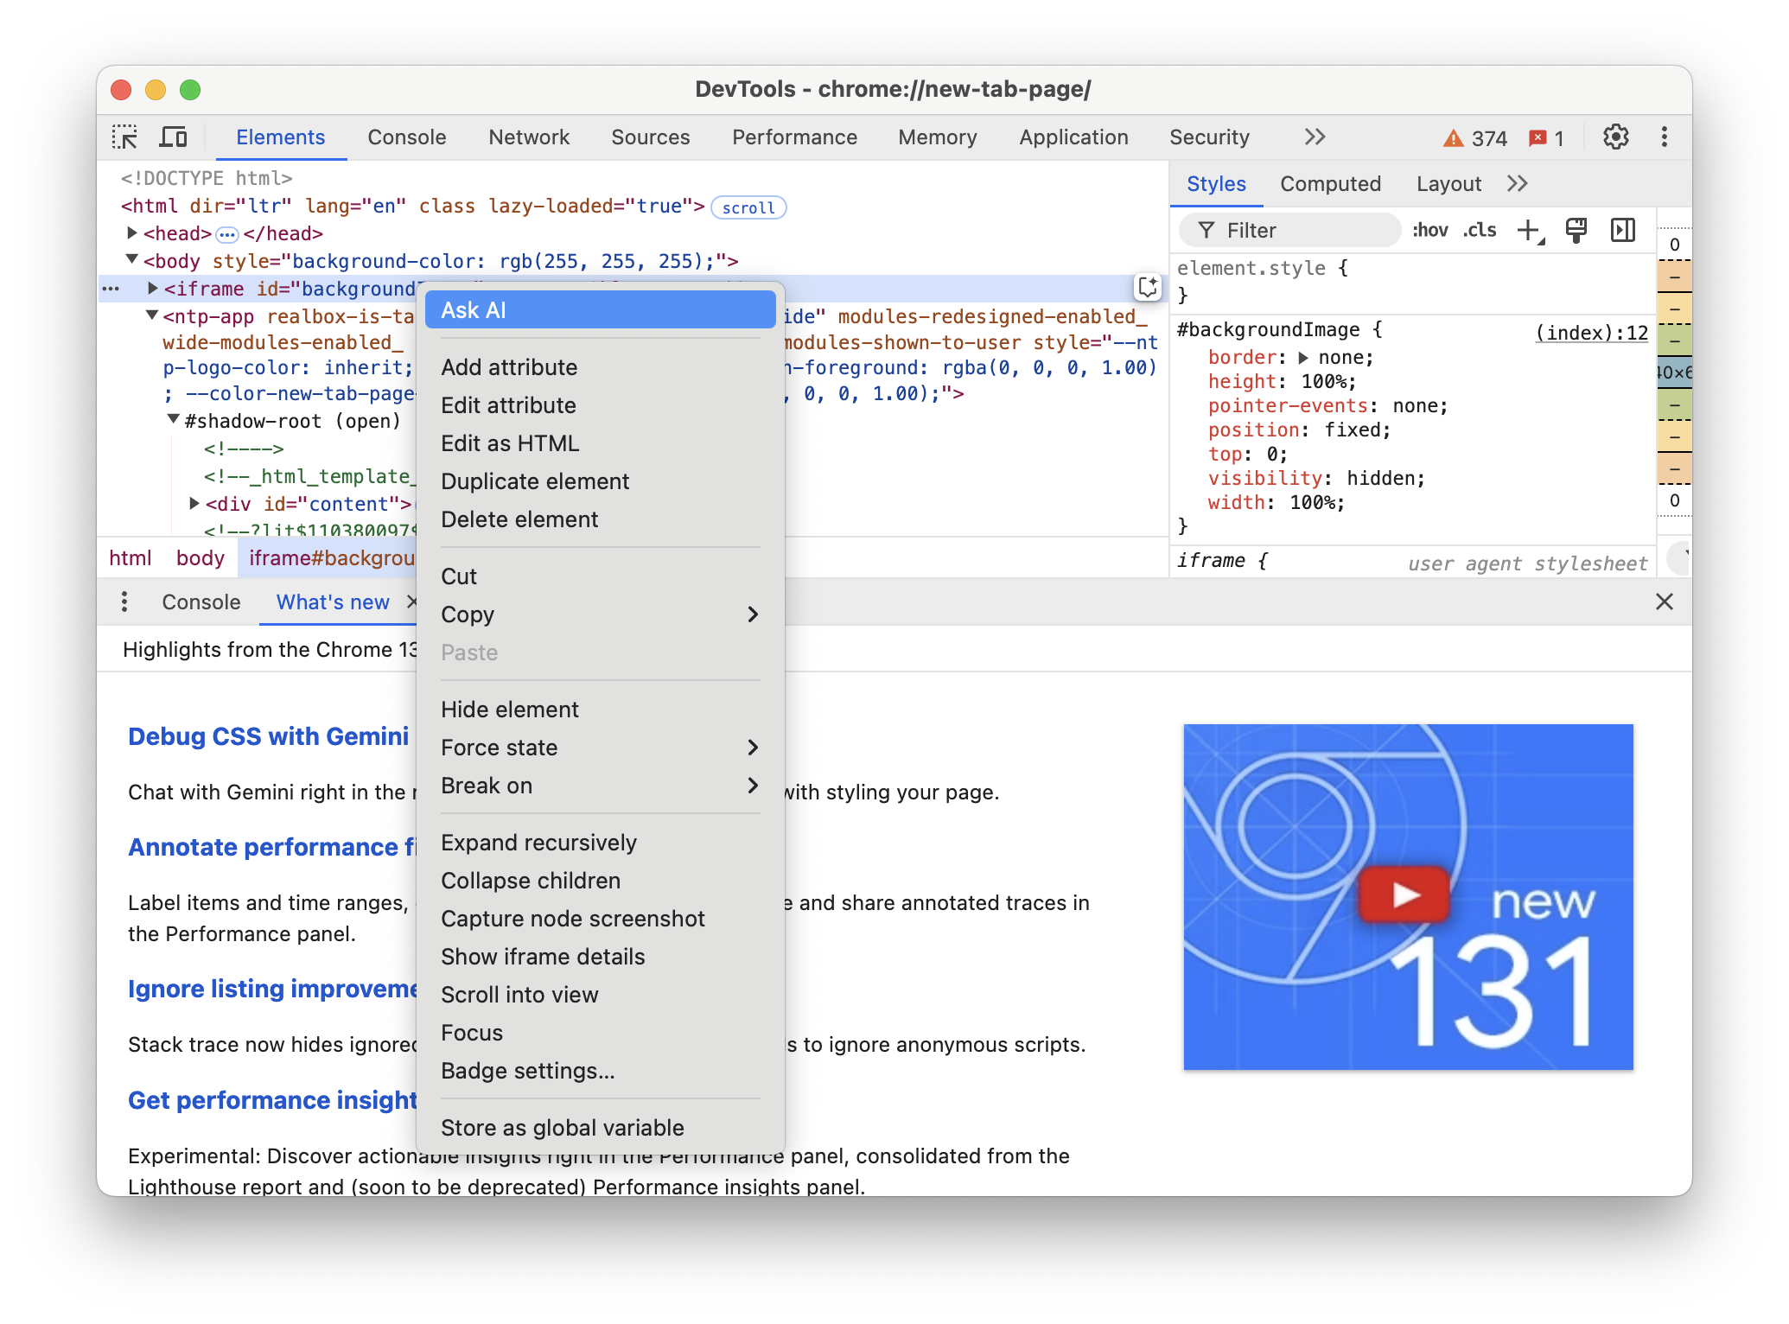Image resolution: width=1789 pixels, height=1324 pixels.
Task: Open the drawer three-dot menu beside Console
Action: coord(124,602)
